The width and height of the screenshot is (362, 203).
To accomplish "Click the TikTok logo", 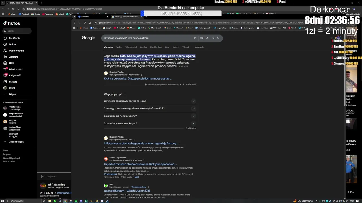I will coord(12,23).
